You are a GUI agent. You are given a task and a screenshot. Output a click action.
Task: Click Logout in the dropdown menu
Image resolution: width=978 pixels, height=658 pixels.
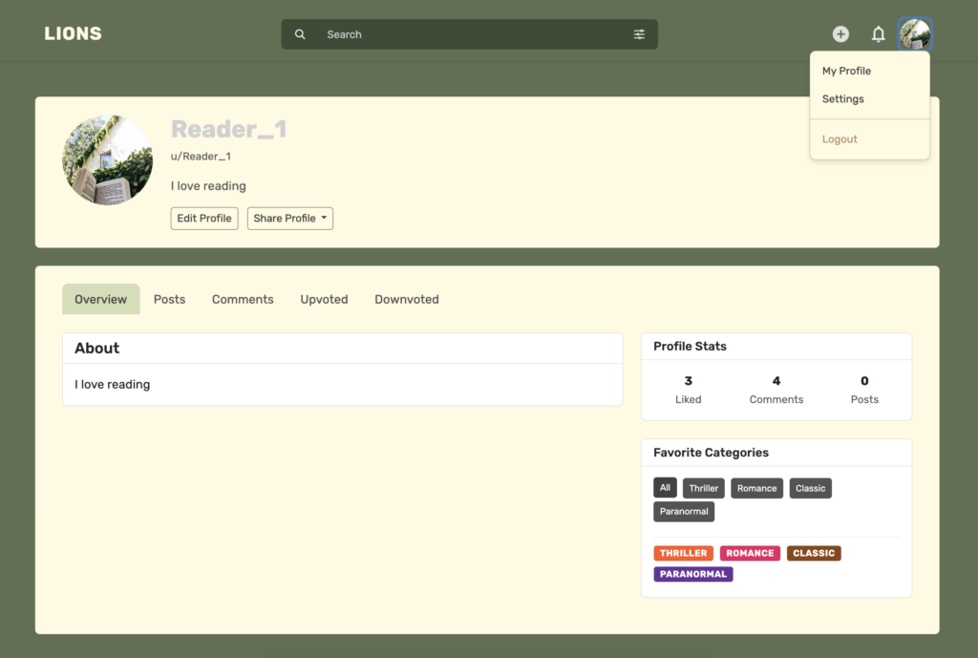[x=840, y=139]
